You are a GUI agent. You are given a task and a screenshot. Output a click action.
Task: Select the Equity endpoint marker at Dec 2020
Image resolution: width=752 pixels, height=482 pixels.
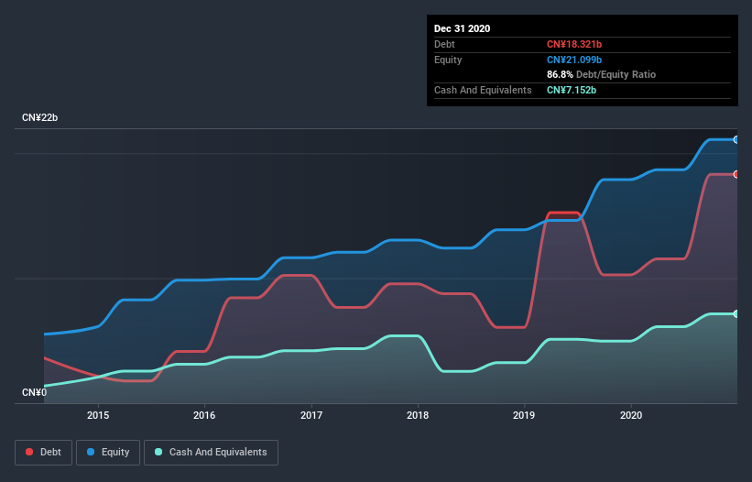(736, 139)
